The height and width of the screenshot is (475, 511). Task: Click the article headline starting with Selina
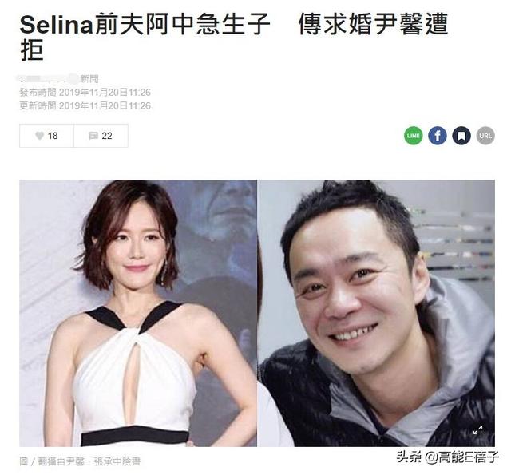pyautogui.click(x=234, y=37)
